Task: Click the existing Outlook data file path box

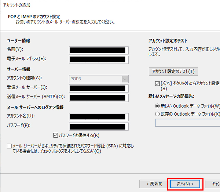Action: pyautogui.click(x=187, y=123)
